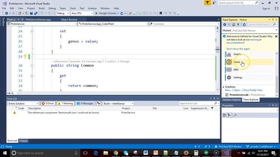Click Team Explorer Manage Connections plug icon
The width and height of the screenshot is (280, 157).
(238, 24)
